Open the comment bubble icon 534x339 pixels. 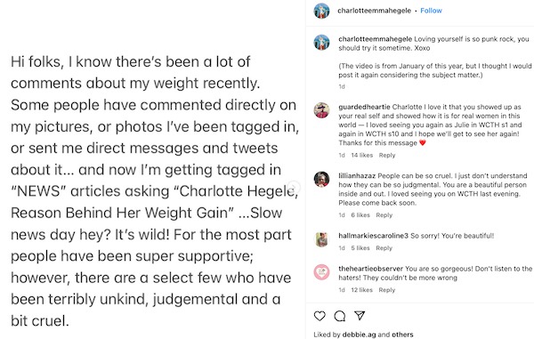pyautogui.click(x=340, y=316)
